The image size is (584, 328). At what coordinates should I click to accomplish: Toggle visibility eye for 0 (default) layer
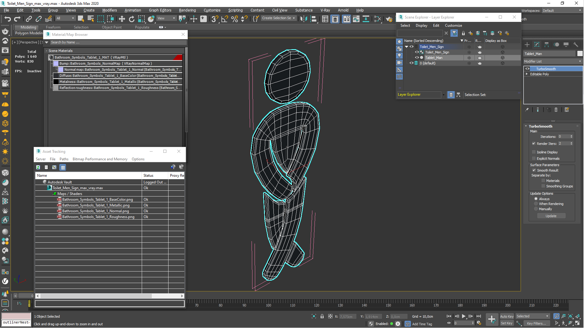pyautogui.click(x=411, y=63)
